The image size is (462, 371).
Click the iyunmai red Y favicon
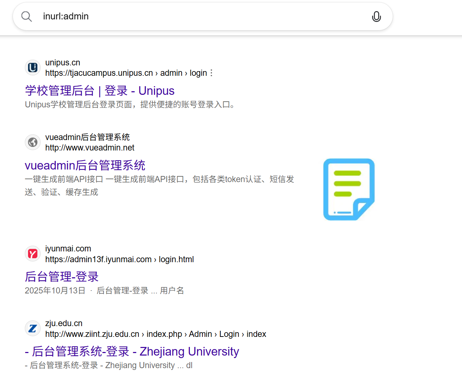[x=33, y=254]
